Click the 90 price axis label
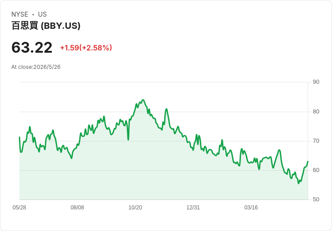Screen dimensions: 332x231 pos(316,82)
